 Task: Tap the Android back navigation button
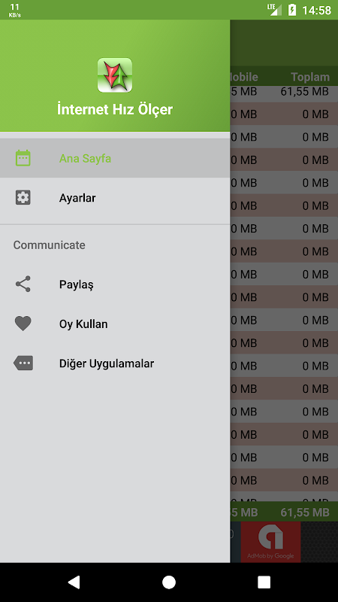coord(74,582)
